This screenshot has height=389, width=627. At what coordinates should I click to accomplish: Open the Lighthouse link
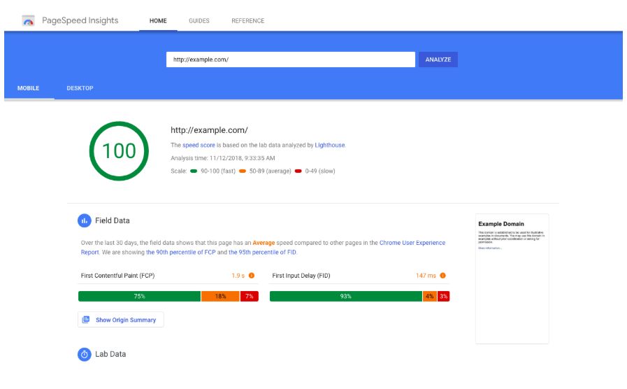click(330, 146)
